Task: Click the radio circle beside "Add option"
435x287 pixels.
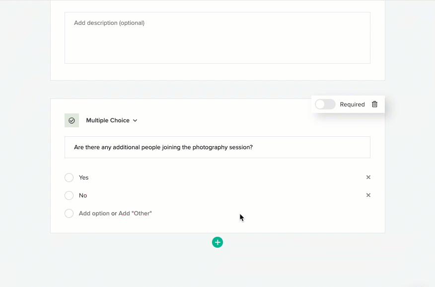Action: point(69,213)
